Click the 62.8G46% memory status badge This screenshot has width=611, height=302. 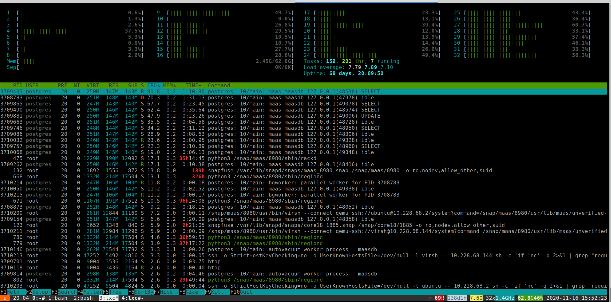pos(530,298)
